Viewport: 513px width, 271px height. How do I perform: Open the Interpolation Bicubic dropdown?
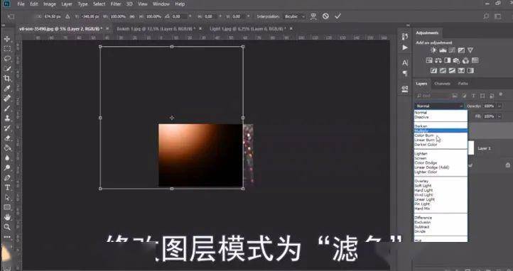click(295, 16)
